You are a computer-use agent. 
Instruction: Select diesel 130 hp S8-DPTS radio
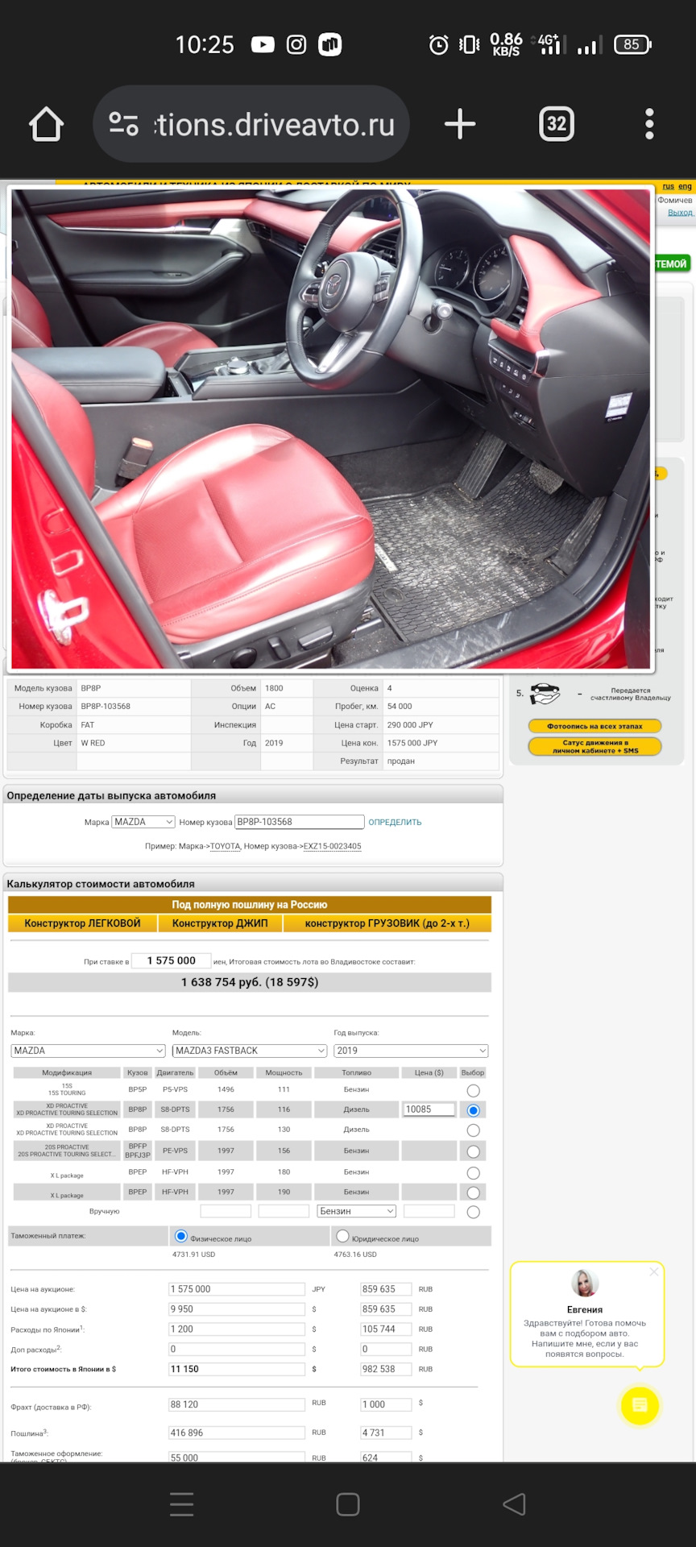coord(474,1130)
